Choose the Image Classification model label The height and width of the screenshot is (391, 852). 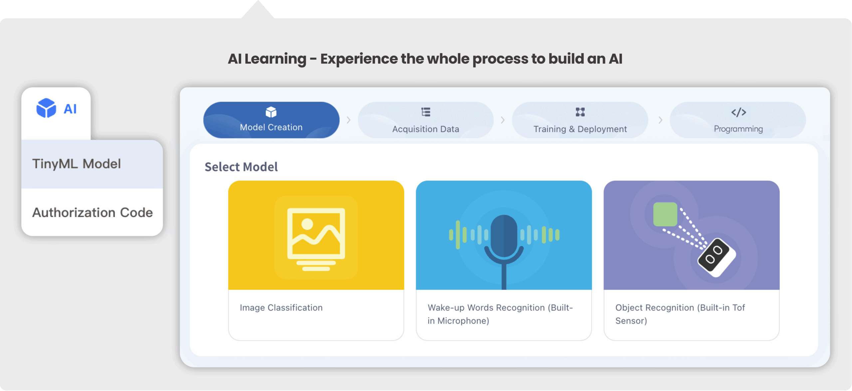281,308
